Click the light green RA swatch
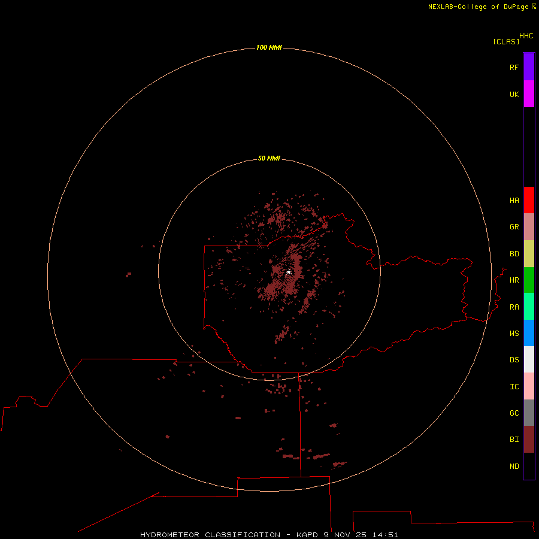This screenshot has width=539, height=539. tap(529, 307)
